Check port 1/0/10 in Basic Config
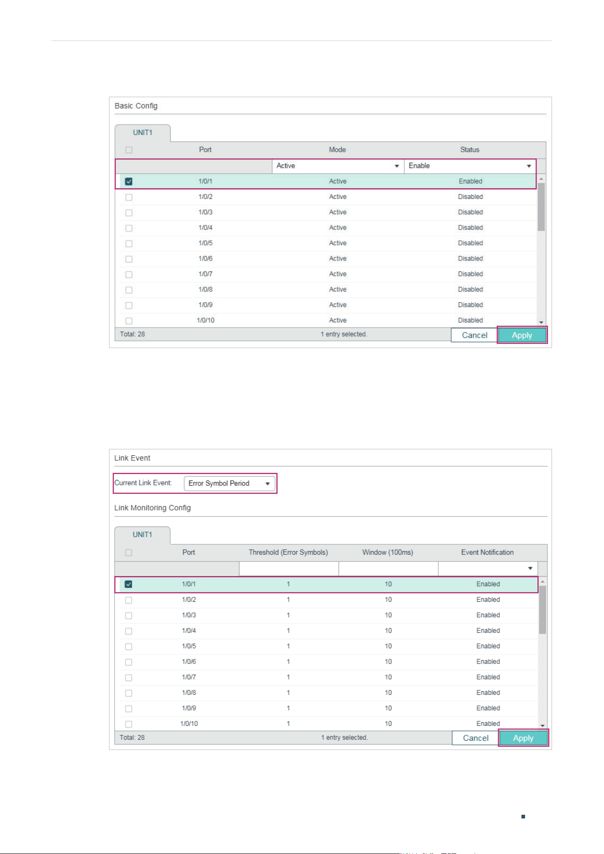This screenshot has width=604, height=854. [129, 321]
